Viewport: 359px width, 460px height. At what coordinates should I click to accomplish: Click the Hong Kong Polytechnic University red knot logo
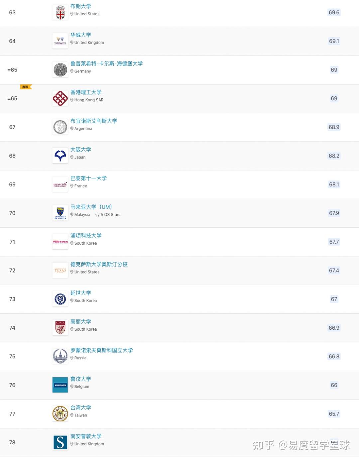pos(60,99)
